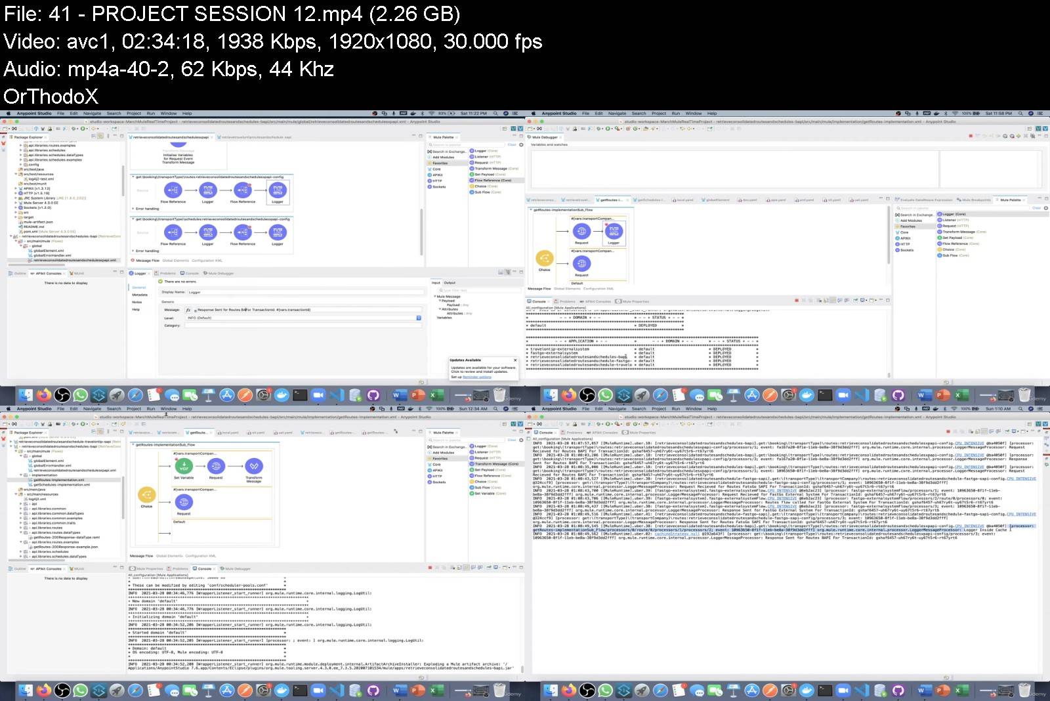
Task: Open the Run menu in the 11:22 PM frame
Action: point(150,114)
